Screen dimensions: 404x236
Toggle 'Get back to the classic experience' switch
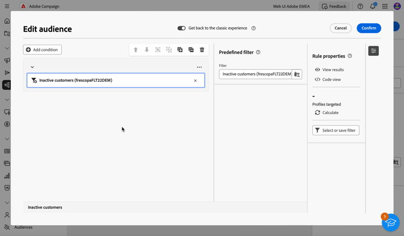182,28
